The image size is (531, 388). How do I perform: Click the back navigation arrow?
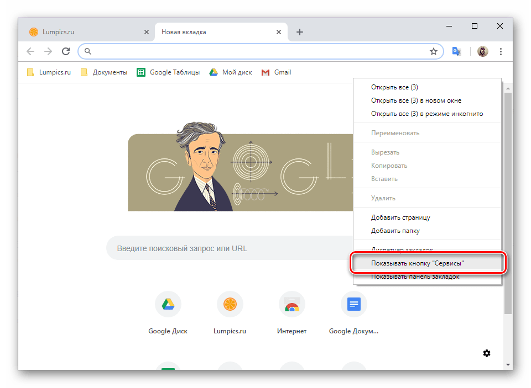[30, 51]
